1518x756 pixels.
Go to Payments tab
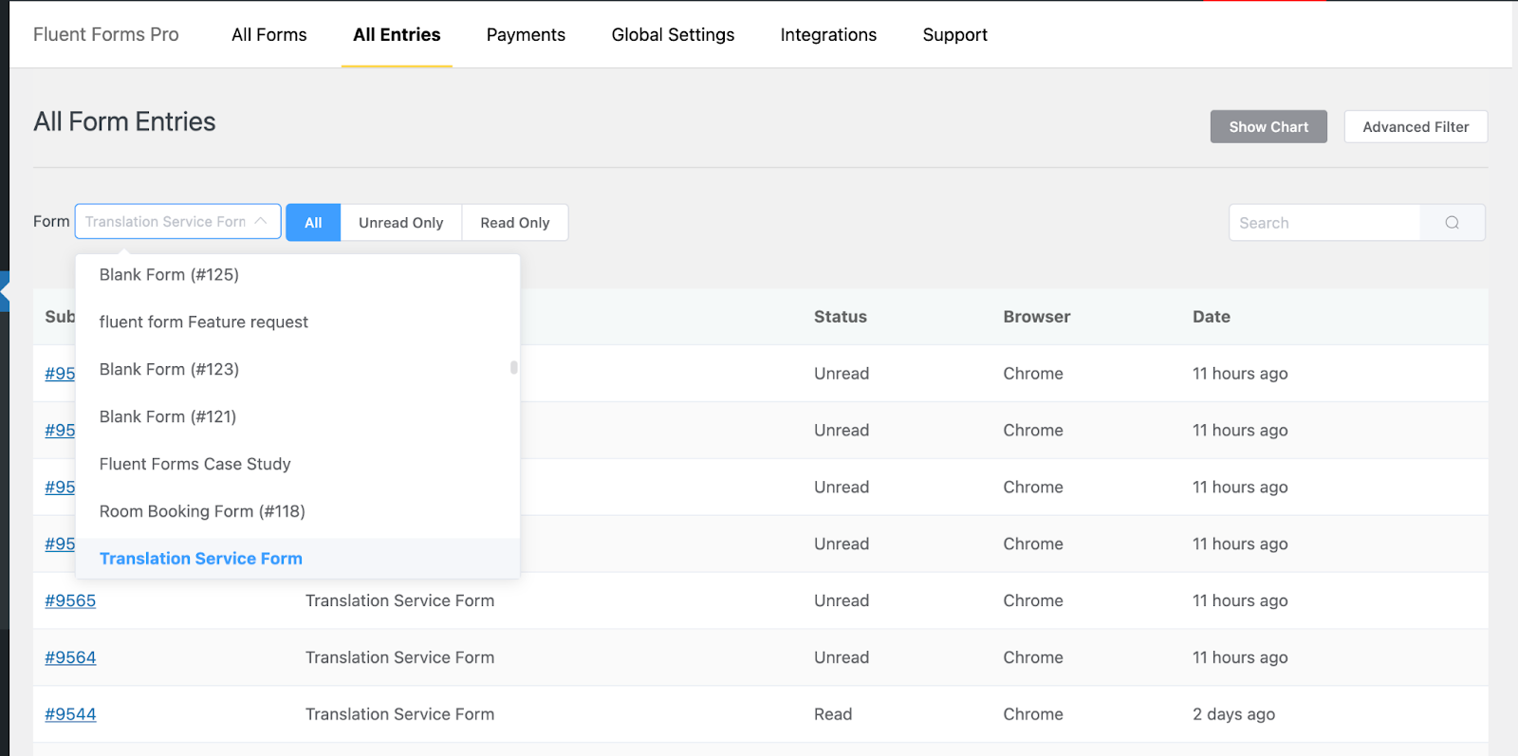click(x=526, y=35)
